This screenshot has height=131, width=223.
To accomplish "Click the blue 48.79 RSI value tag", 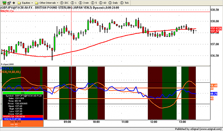I will (214, 94).
